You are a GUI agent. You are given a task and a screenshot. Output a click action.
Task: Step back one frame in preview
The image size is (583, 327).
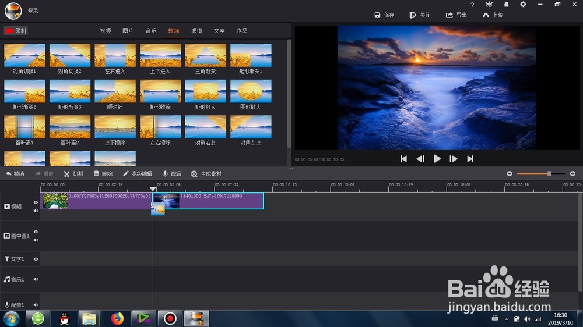[x=420, y=159]
